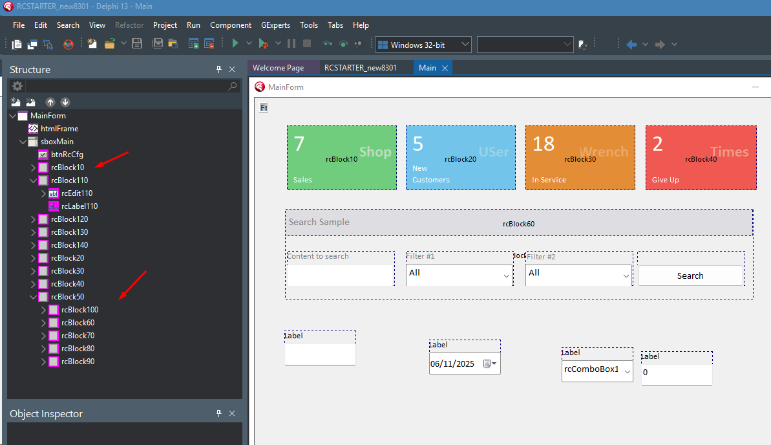Open the Component menu

(230, 25)
